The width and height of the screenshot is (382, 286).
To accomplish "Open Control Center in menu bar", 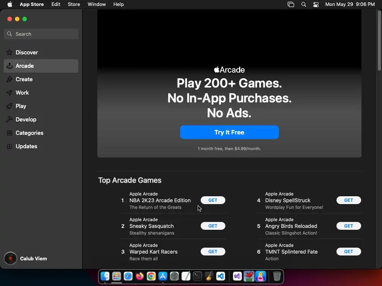I will 316,4.
